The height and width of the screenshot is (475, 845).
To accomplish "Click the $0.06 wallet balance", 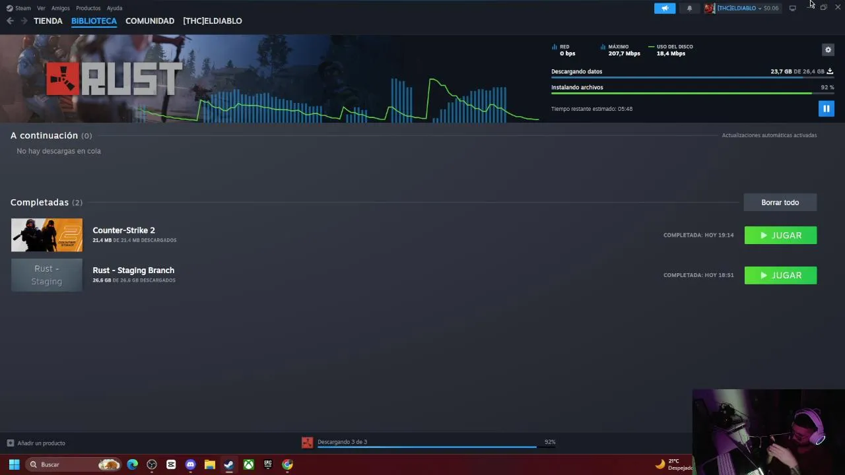I will [x=771, y=8].
